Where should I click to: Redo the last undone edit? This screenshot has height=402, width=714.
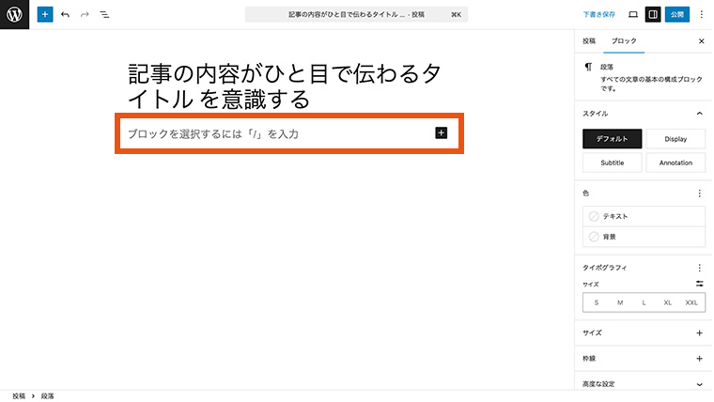(x=85, y=15)
